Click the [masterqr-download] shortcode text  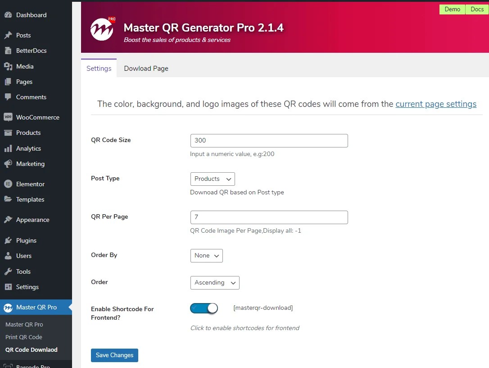[263, 308]
